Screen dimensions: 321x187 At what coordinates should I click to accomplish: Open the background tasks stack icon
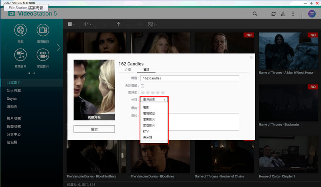tap(283, 14)
